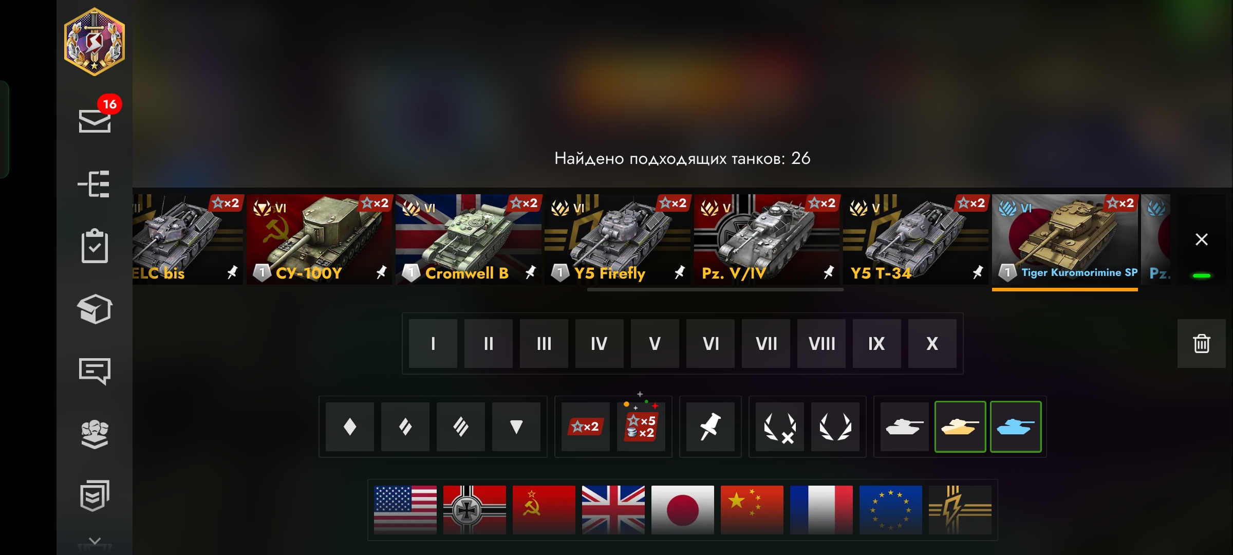The width and height of the screenshot is (1233, 555).
Task: Open the chat messages icon
Action: (x=95, y=371)
